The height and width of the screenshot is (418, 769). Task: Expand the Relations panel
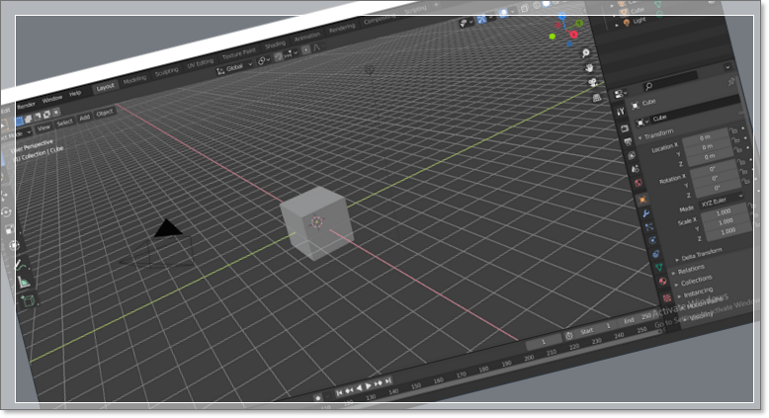tap(688, 270)
